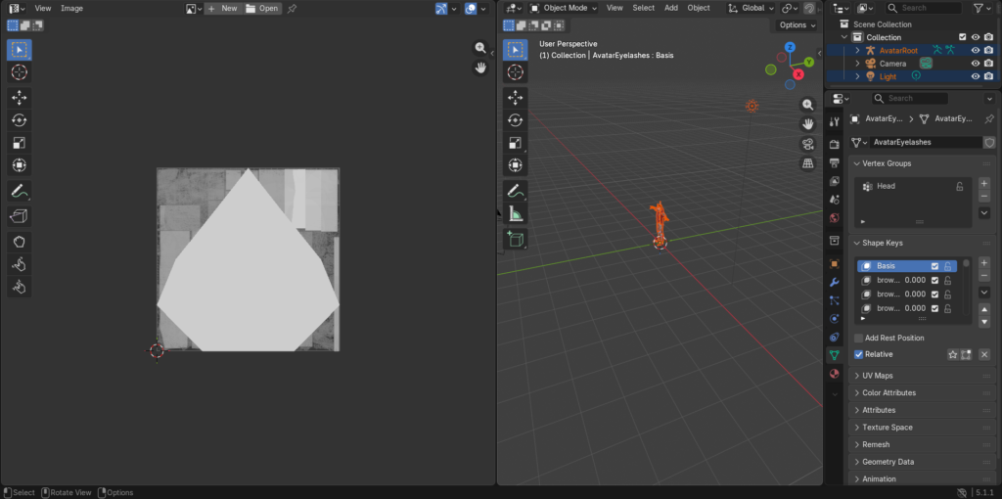Open the Output properties tab
Image resolution: width=1002 pixels, height=499 pixels.
(834, 163)
